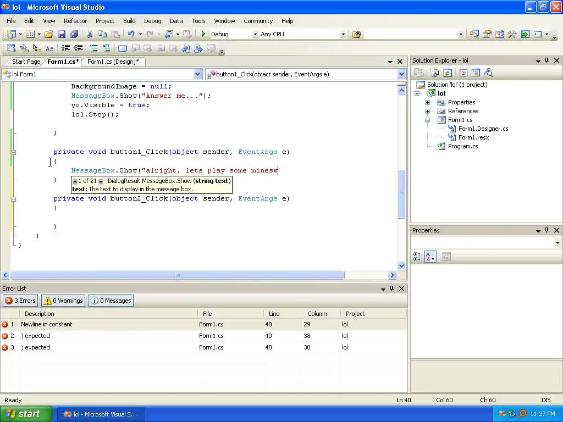The width and height of the screenshot is (563, 422).
Task: Toggle the 3 Errors filter
Action: click(x=20, y=301)
